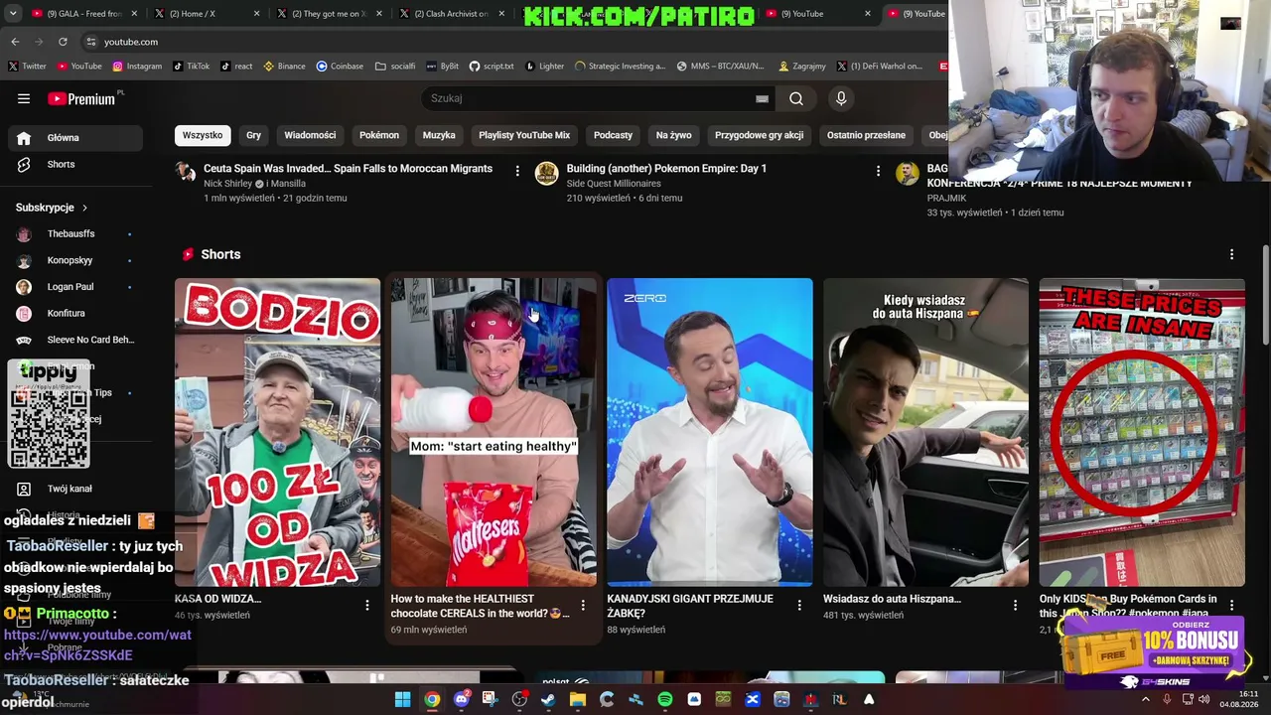The width and height of the screenshot is (1271, 715).
Task: Open the Ceuta Spain Was Invaded video title
Action: pos(348,169)
